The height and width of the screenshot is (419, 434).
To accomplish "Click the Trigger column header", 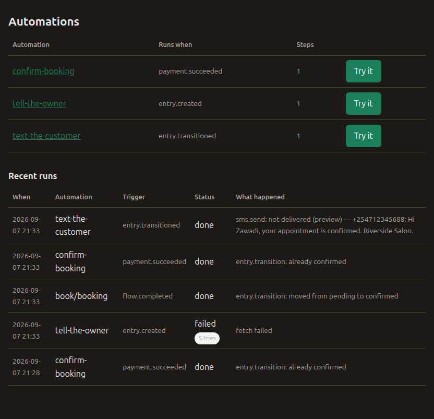I will coord(134,197).
